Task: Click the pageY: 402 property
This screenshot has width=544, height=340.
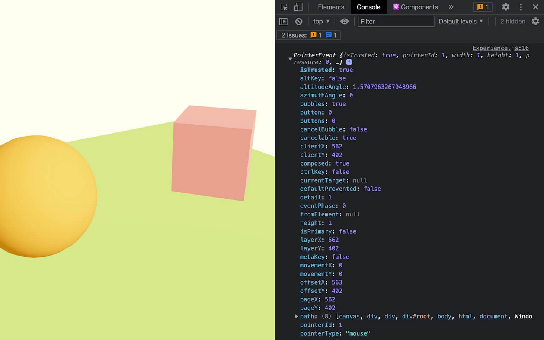Action: [317, 308]
